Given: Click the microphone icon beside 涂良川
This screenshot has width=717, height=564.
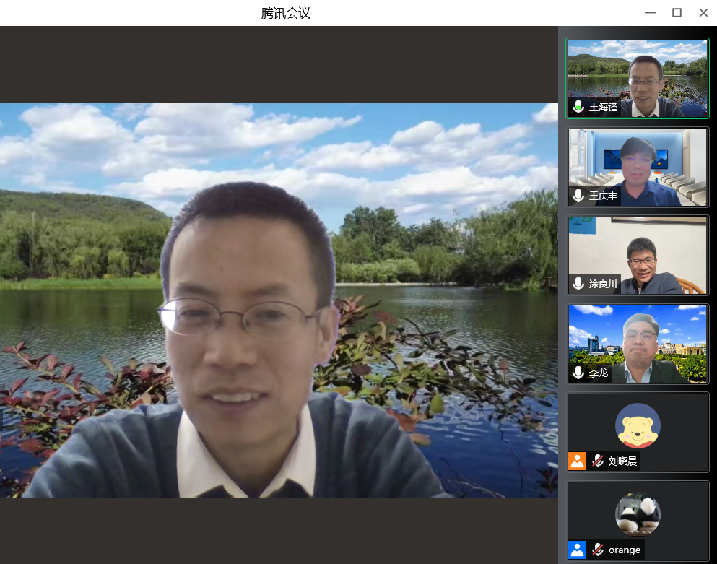Looking at the screenshot, I should [578, 284].
